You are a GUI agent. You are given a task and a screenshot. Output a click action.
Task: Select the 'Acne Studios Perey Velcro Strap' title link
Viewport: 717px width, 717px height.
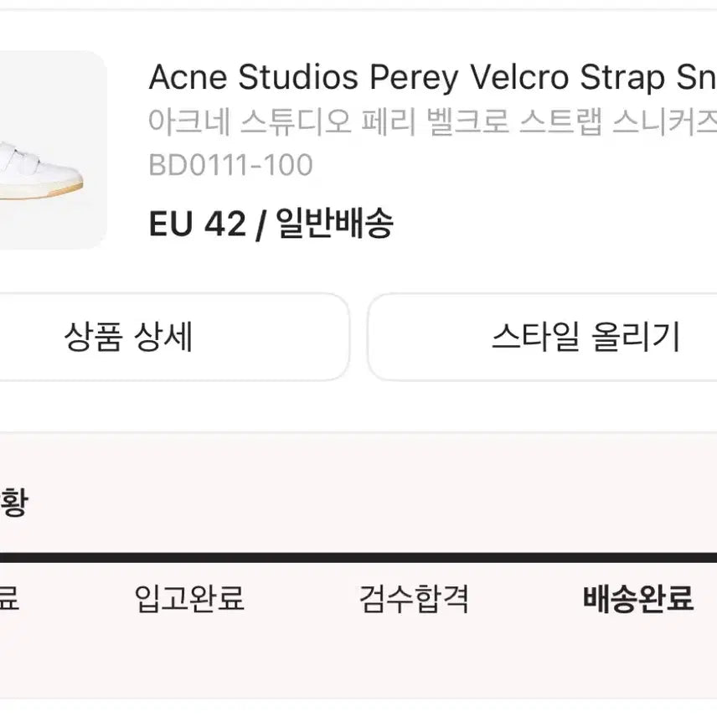[419, 77]
